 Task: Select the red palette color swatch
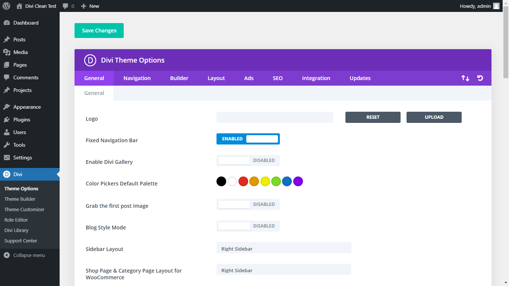(243, 181)
